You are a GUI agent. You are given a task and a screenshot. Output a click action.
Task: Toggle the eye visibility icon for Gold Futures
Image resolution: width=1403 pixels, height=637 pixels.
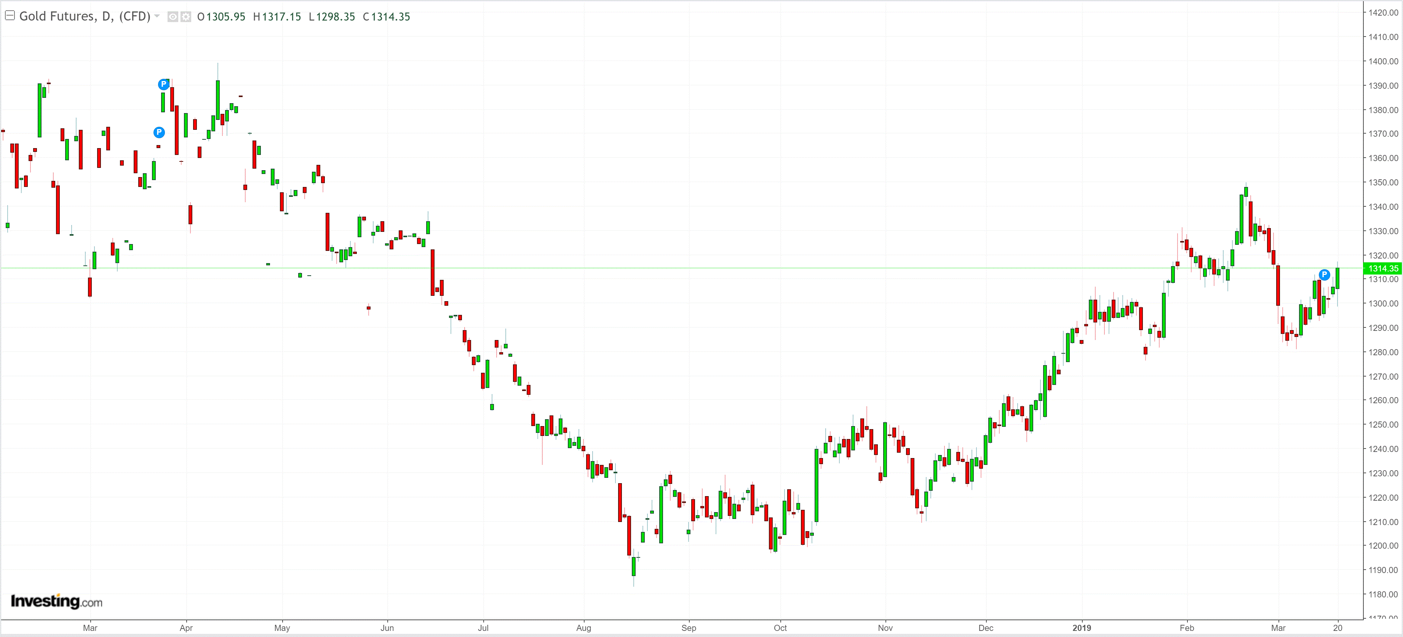coord(173,17)
